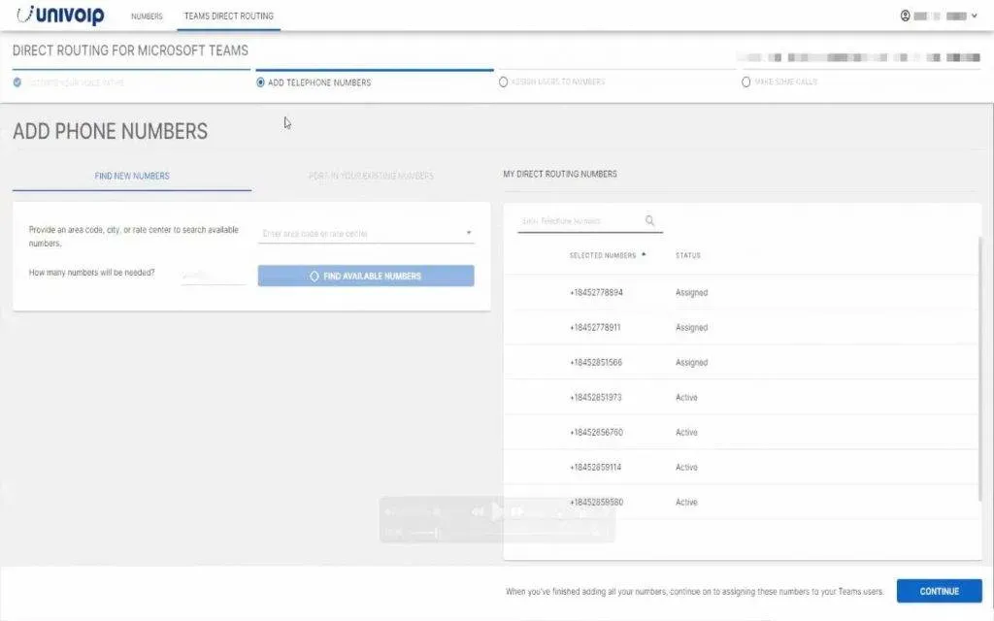Viewport: 994px width, 621px height.
Task: Click the checkmark on the completed first step
Action: 17,82
